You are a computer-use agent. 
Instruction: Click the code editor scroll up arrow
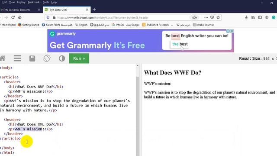[138, 65]
